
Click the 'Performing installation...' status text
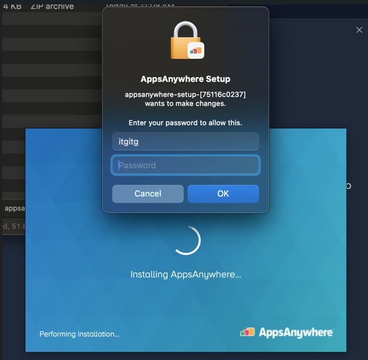tap(80, 334)
